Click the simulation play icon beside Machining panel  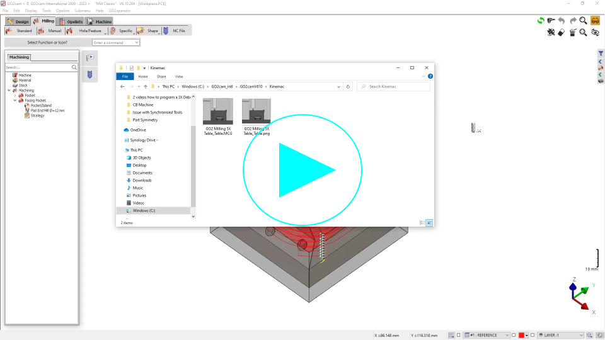point(89,58)
